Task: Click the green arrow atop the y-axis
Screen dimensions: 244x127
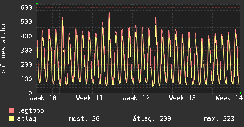Action: [x=37, y=3]
